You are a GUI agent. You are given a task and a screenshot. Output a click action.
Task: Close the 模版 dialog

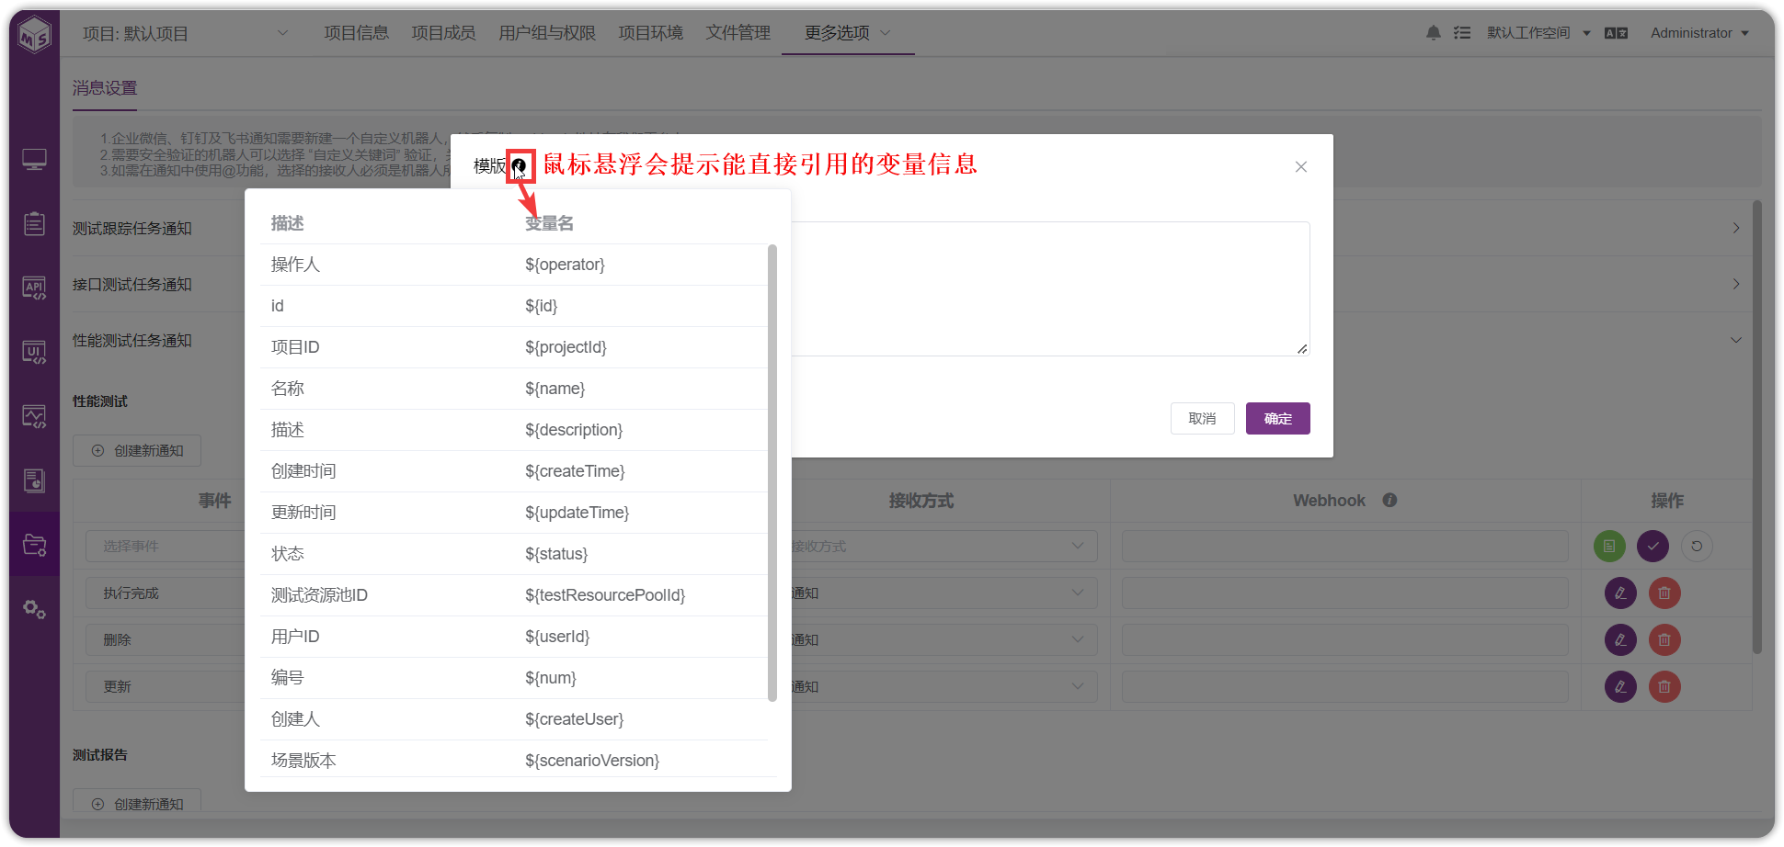click(x=1301, y=166)
